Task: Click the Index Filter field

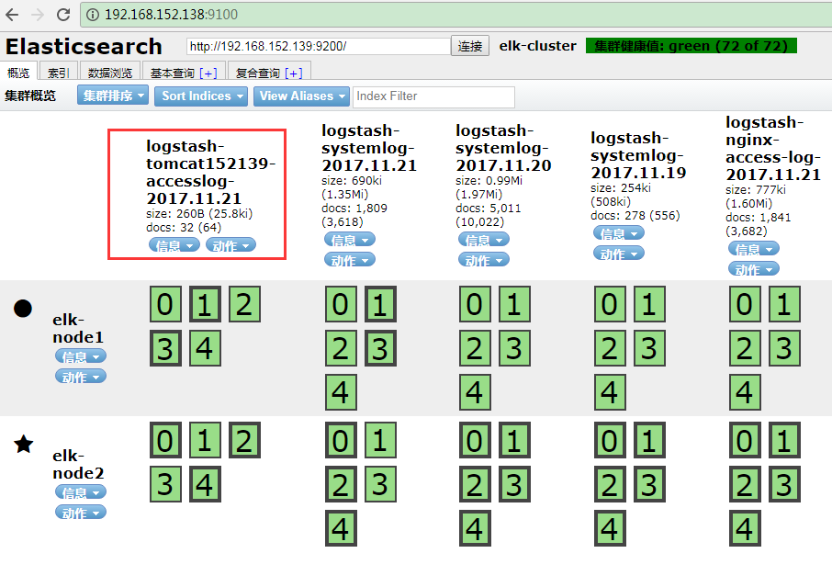Action: click(433, 96)
